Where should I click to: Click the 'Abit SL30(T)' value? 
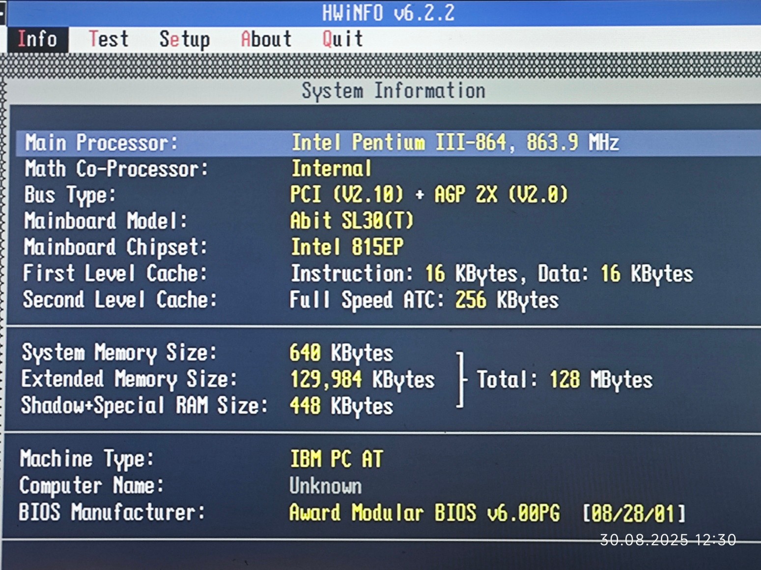352,220
